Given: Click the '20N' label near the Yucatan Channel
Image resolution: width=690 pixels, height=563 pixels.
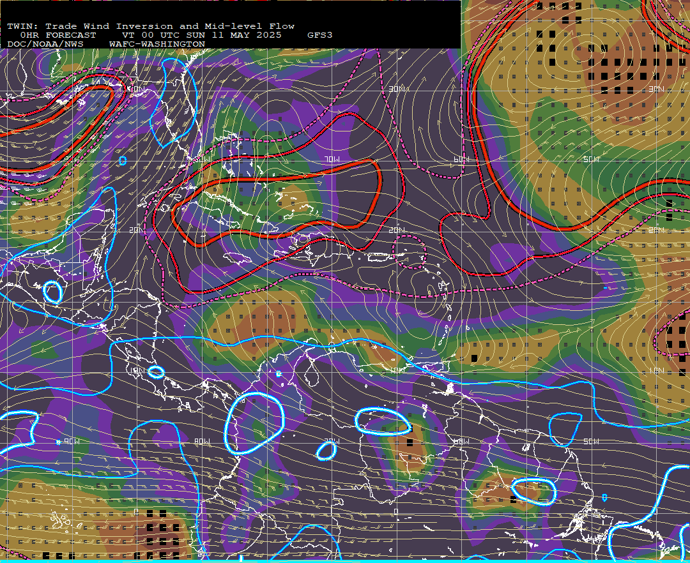Looking at the screenshot, I should (x=137, y=230).
